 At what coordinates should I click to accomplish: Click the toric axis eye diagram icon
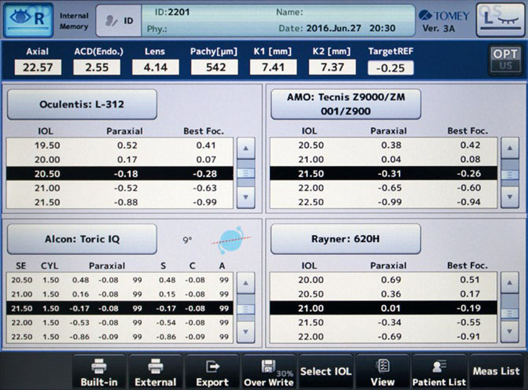tap(231, 240)
